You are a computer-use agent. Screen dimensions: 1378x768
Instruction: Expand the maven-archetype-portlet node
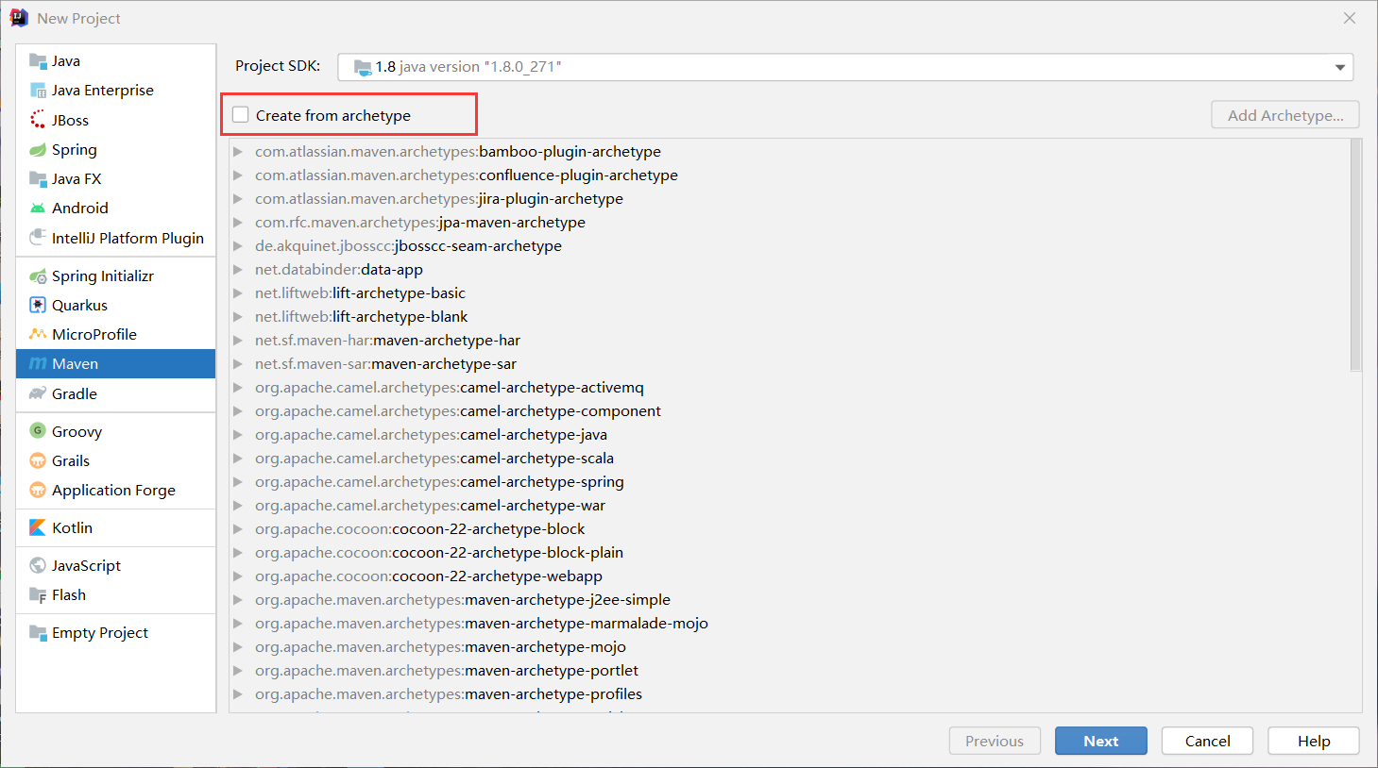[238, 670]
